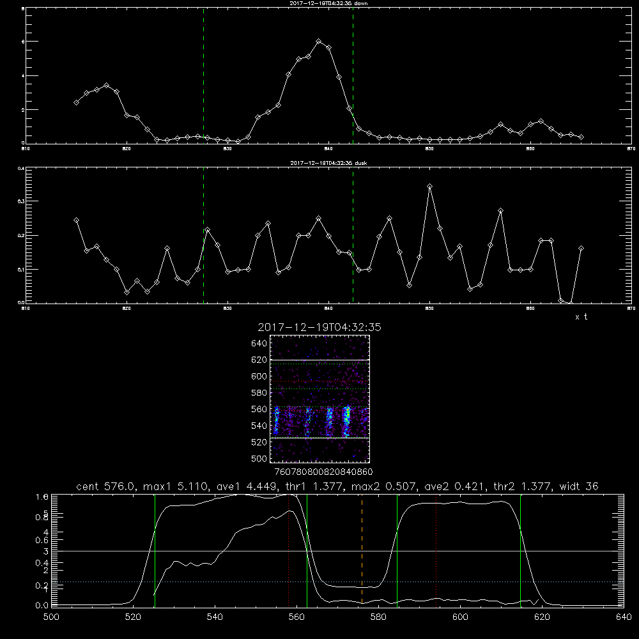Click the 'x t' label below the dusk plot
The image size is (639, 639).
(581, 317)
